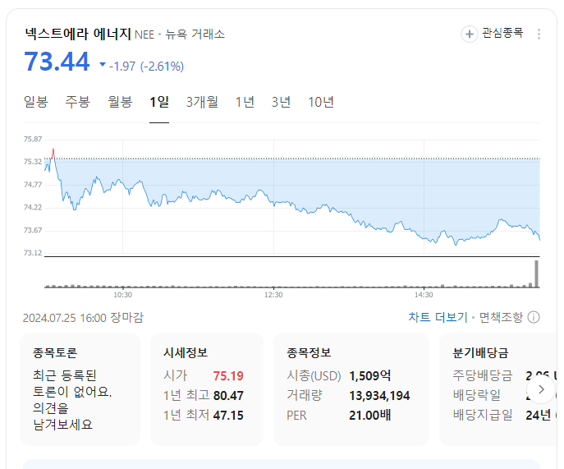Click the red peak on price chart
The image size is (564, 469).
tap(53, 153)
